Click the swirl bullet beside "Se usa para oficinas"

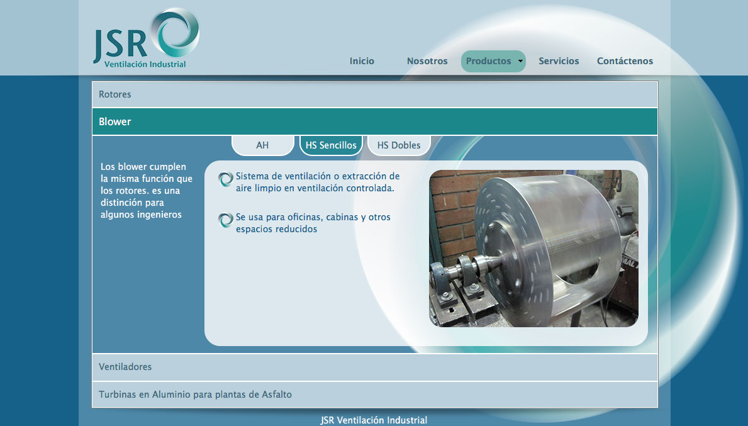point(226,220)
